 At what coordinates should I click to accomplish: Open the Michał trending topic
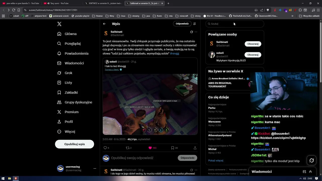[x=212, y=149]
